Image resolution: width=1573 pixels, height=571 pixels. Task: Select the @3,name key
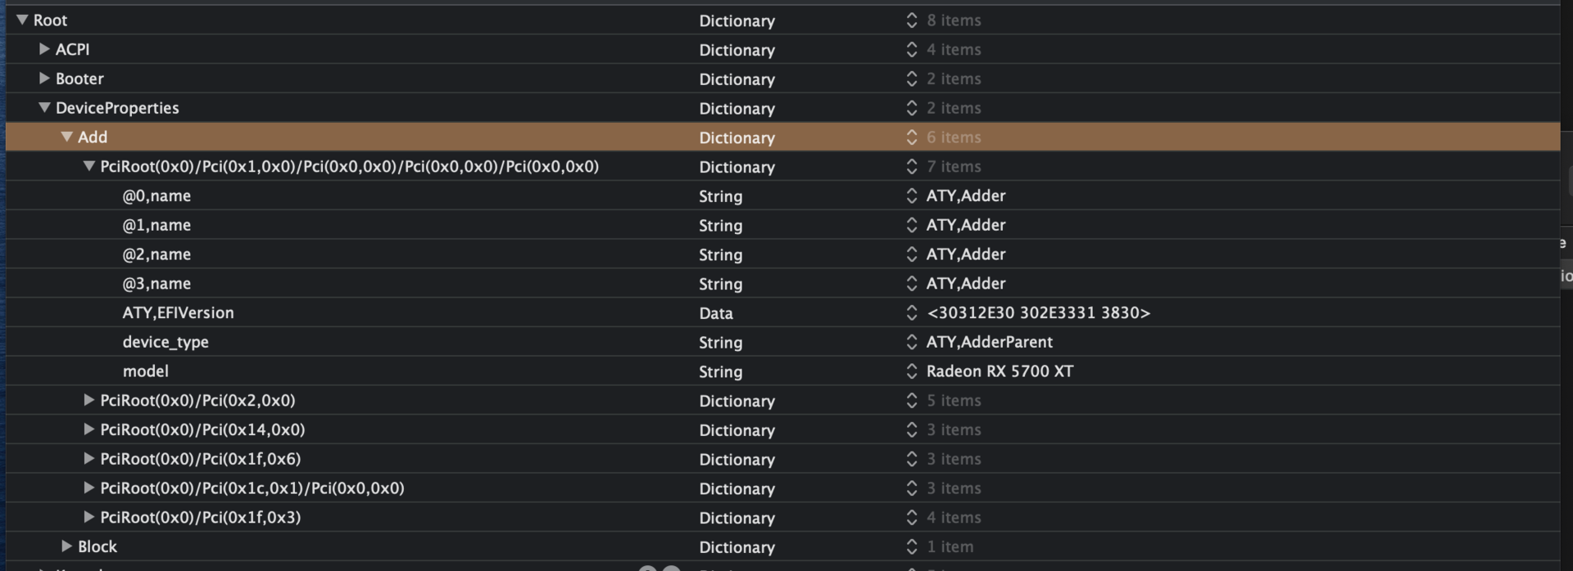coord(156,284)
